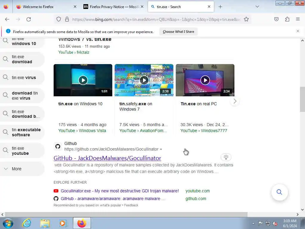
Task: Click the horizontal scrollbar thumb
Action: (x=126, y=214)
